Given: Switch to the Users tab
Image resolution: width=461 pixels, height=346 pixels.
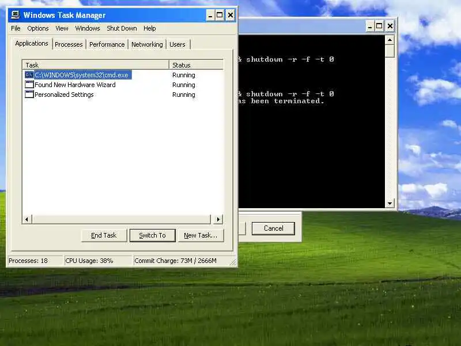Looking at the screenshot, I should coord(177,44).
